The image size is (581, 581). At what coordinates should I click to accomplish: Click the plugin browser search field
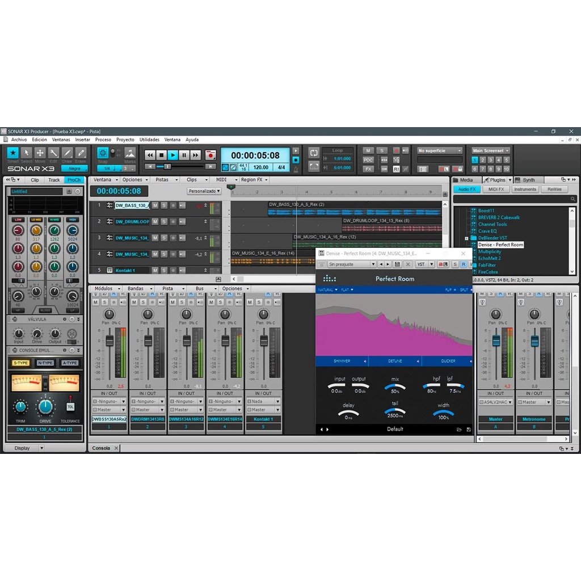click(514, 199)
